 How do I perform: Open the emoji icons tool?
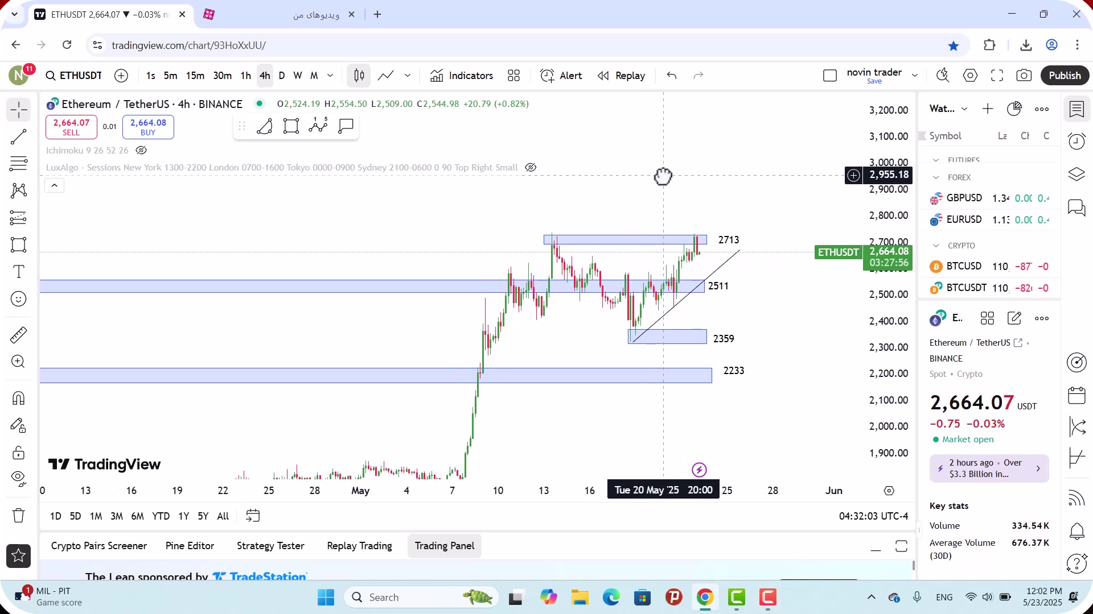pyautogui.click(x=19, y=299)
